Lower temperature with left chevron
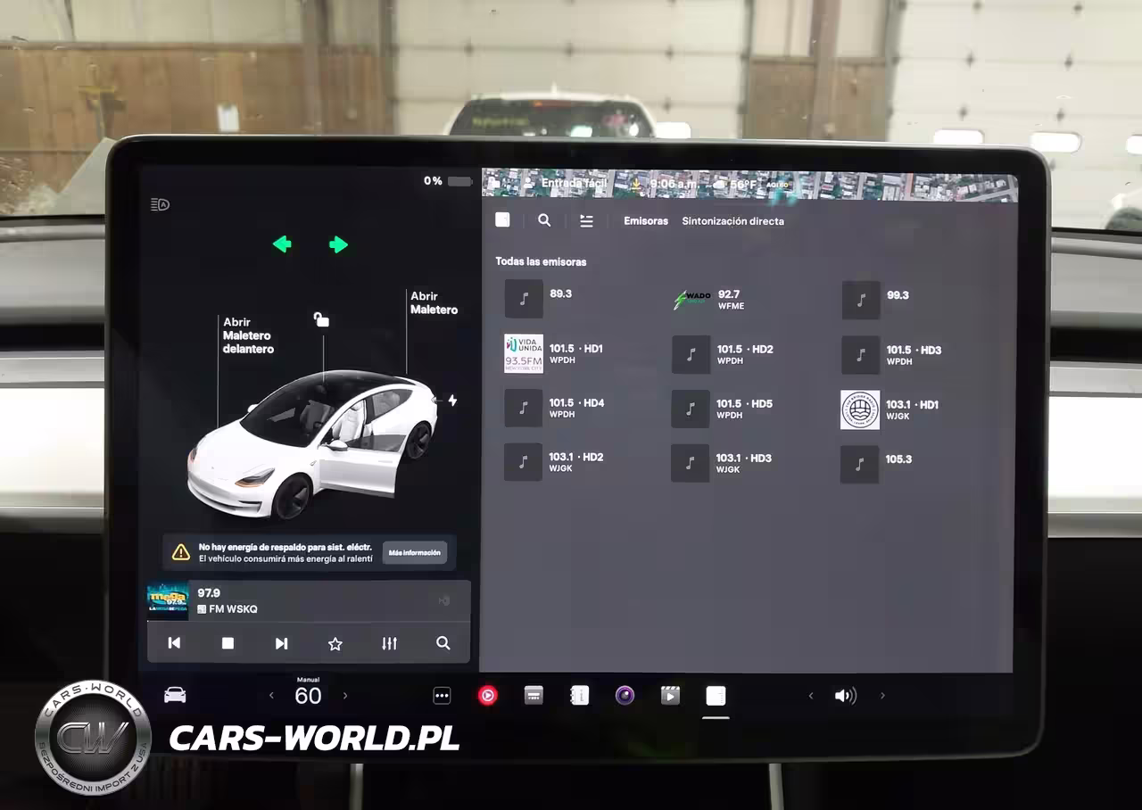The height and width of the screenshot is (810, 1142). click(x=272, y=696)
